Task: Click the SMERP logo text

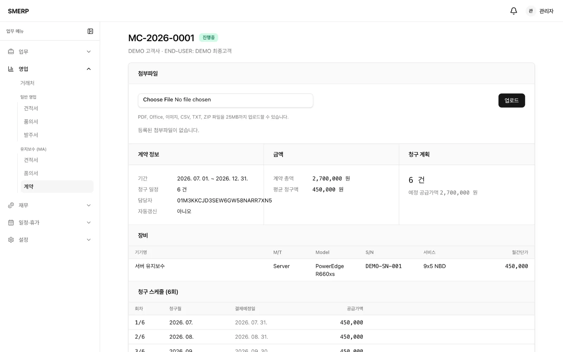Action: point(18,11)
